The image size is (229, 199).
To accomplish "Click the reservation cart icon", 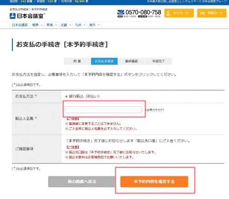I will pyautogui.click(x=202, y=13).
